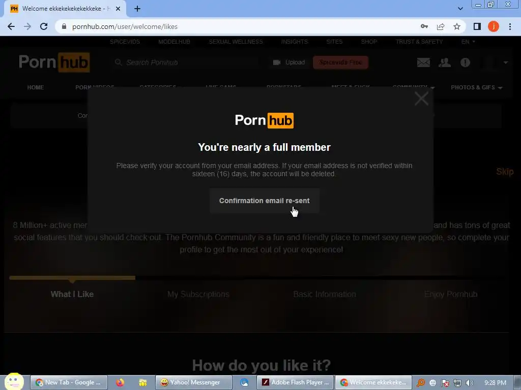
Task: Go to the HOME menu item
Action: click(36, 87)
